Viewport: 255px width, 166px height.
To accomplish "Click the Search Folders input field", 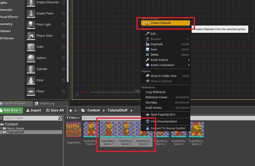I will (30, 118).
